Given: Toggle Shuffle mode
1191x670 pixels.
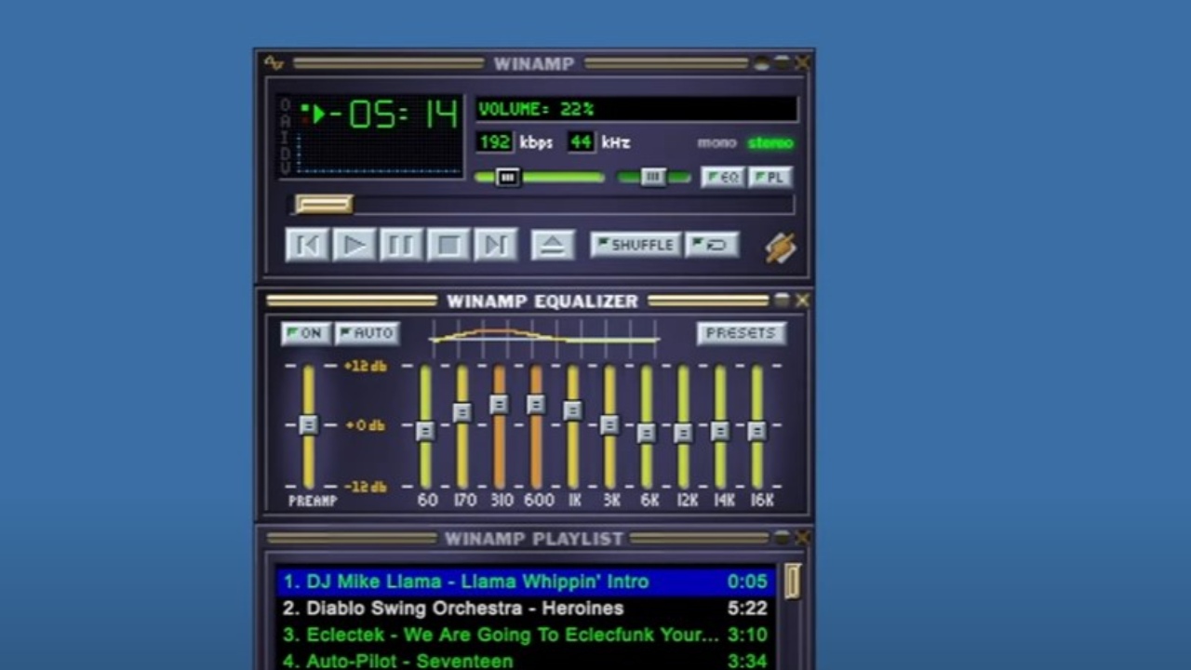Looking at the screenshot, I should point(636,245).
